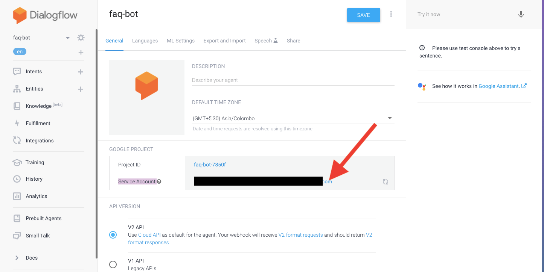Viewport: 544px width, 272px height.
Task: Create a new intent via plus icon
Action: tap(80, 72)
